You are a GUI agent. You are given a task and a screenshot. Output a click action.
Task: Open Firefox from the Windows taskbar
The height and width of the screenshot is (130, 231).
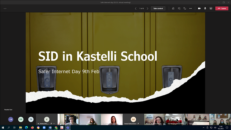coord(32,128)
